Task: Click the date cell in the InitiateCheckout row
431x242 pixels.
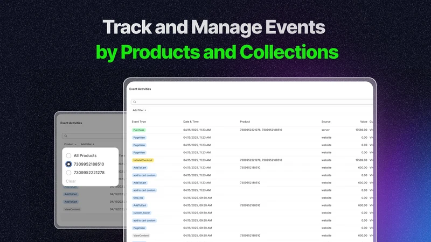Action: [197, 160]
